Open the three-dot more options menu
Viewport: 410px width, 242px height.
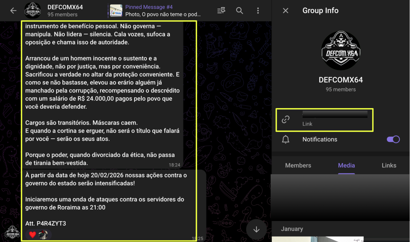[x=258, y=11]
